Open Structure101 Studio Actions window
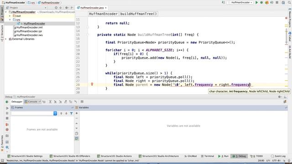The width and height of the screenshot is (292, 164). tap(115, 156)
